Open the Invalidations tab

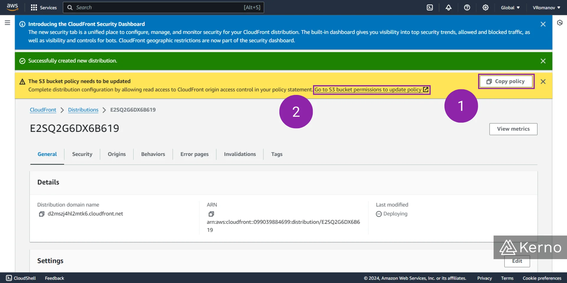(240, 154)
